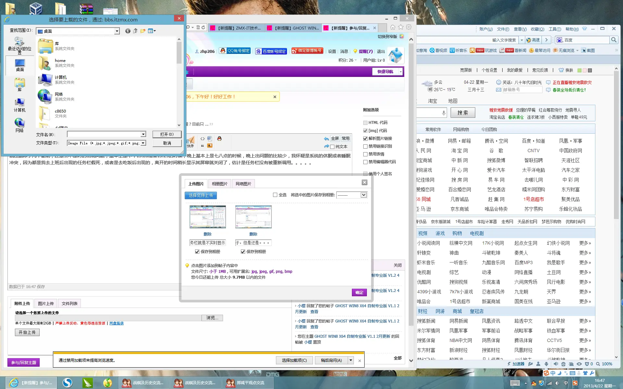Select the pink skin color swatch

click(584, 70)
